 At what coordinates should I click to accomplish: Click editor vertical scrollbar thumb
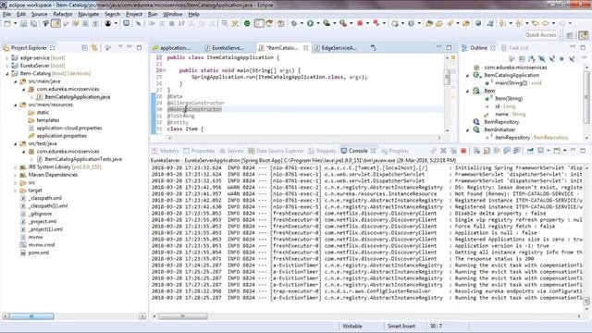447,77
